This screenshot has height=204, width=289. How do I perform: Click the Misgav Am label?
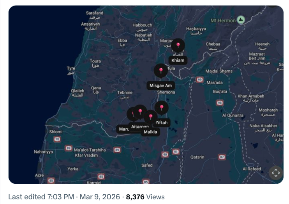click(x=160, y=85)
